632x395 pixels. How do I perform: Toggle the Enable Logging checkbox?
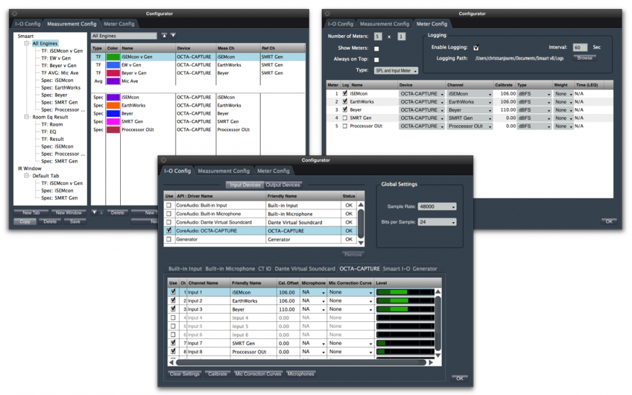(476, 48)
